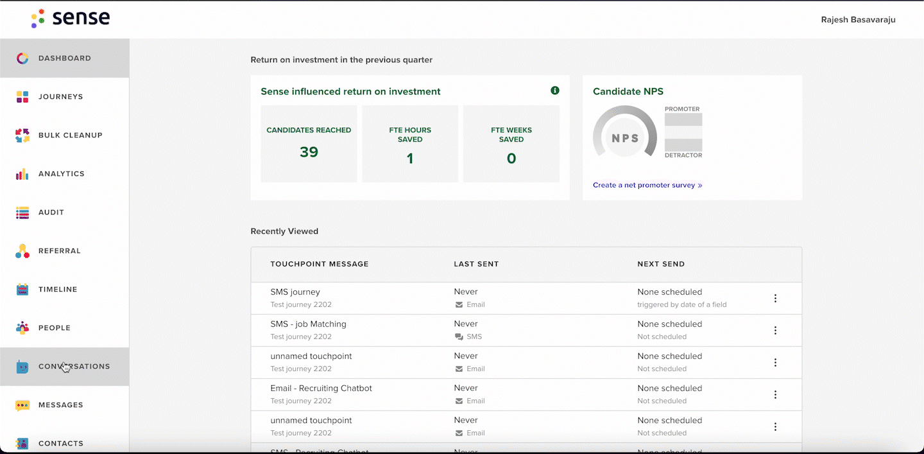Click the email icon in SMS journey row
Viewport: 924px width, 454px height.
459,305
